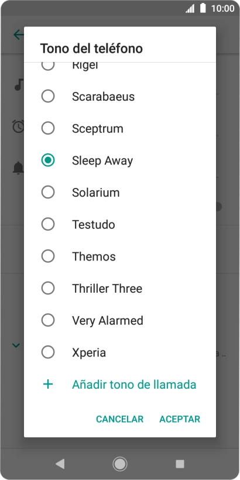Pick Thriller Three as ringtone
The height and width of the screenshot is (480, 240).
pyautogui.click(x=119, y=289)
